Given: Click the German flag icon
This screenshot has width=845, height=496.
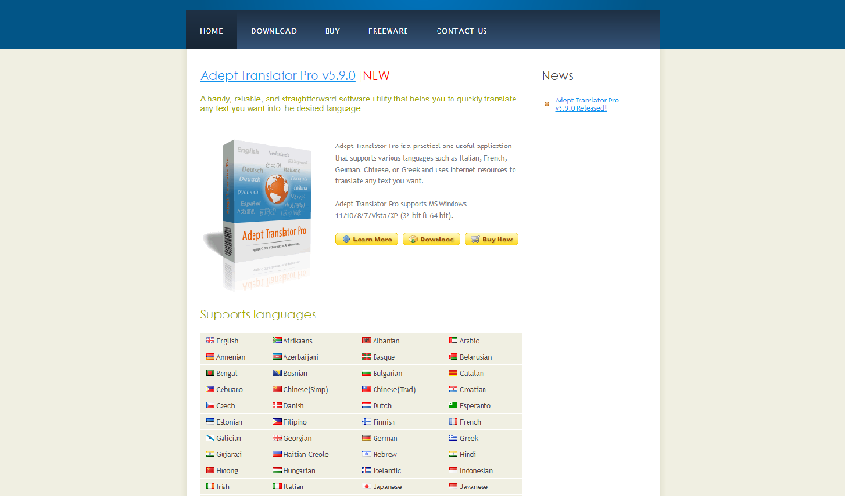Looking at the screenshot, I should pos(366,438).
